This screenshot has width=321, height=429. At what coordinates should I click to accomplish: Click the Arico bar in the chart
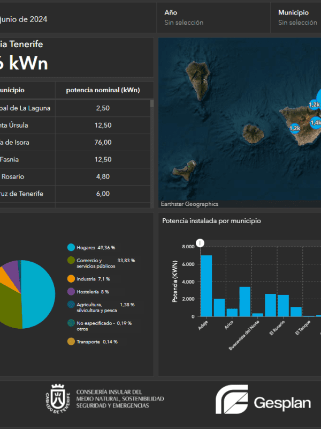pos(232,313)
